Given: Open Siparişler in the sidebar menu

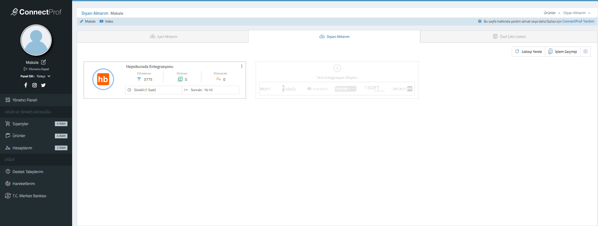Looking at the screenshot, I should pyautogui.click(x=21, y=124).
